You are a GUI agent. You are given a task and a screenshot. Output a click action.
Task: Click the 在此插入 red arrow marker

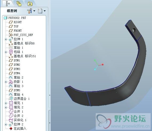[11, 129]
